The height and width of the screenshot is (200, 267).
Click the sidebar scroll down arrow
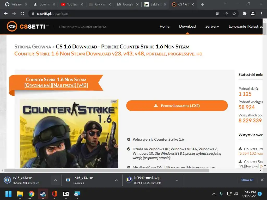265,166
